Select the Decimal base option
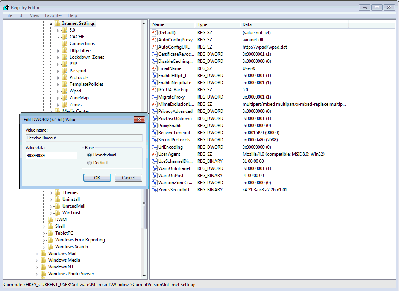The width and height of the screenshot is (399, 291). click(90, 163)
